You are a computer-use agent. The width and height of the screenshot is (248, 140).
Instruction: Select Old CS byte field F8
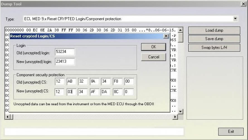click(117, 82)
